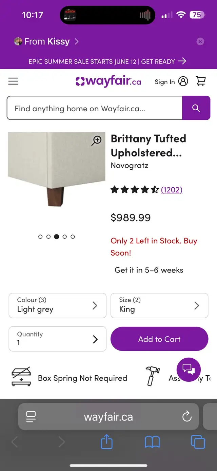Zoom product image with magnifier icon

(x=97, y=140)
